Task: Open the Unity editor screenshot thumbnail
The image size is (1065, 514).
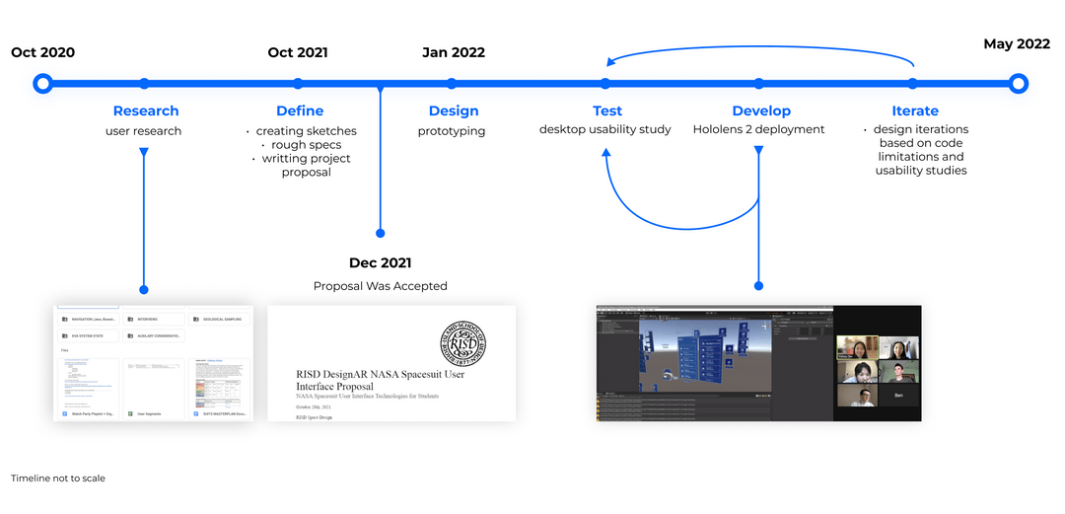Action: [758, 363]
